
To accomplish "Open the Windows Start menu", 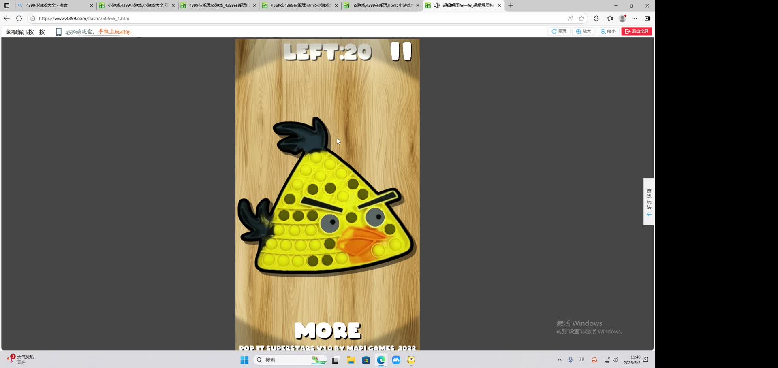I will (244, 360).
